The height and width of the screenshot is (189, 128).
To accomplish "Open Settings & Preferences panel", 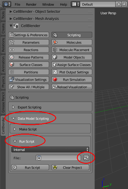I will (29, 35).
